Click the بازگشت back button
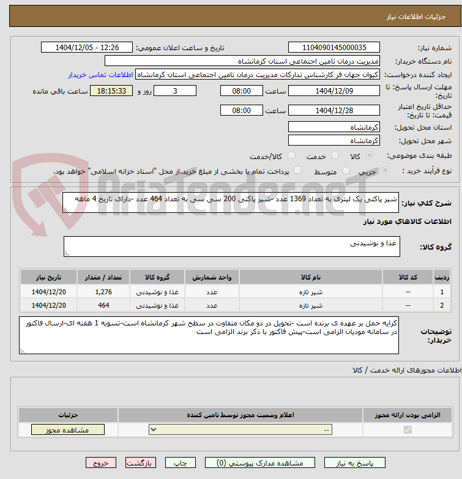Image resolution: width=462 pixels, height=479 pixels. point(141,463)
